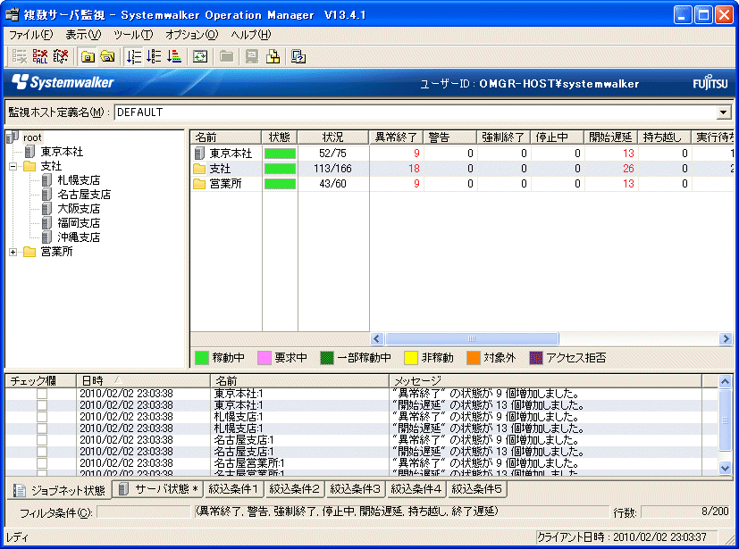Image resolution: width=739 pixels, height=549 pixels.
Task: Open the ヘルプ(H) menu
Action: 251,35
